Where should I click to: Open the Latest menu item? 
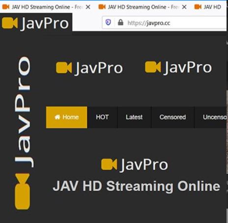pos(134,117)
